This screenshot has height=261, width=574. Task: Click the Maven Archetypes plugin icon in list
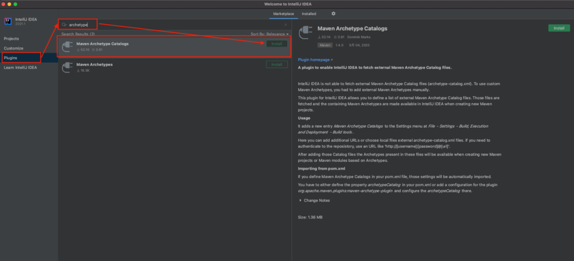click(67, 67)
